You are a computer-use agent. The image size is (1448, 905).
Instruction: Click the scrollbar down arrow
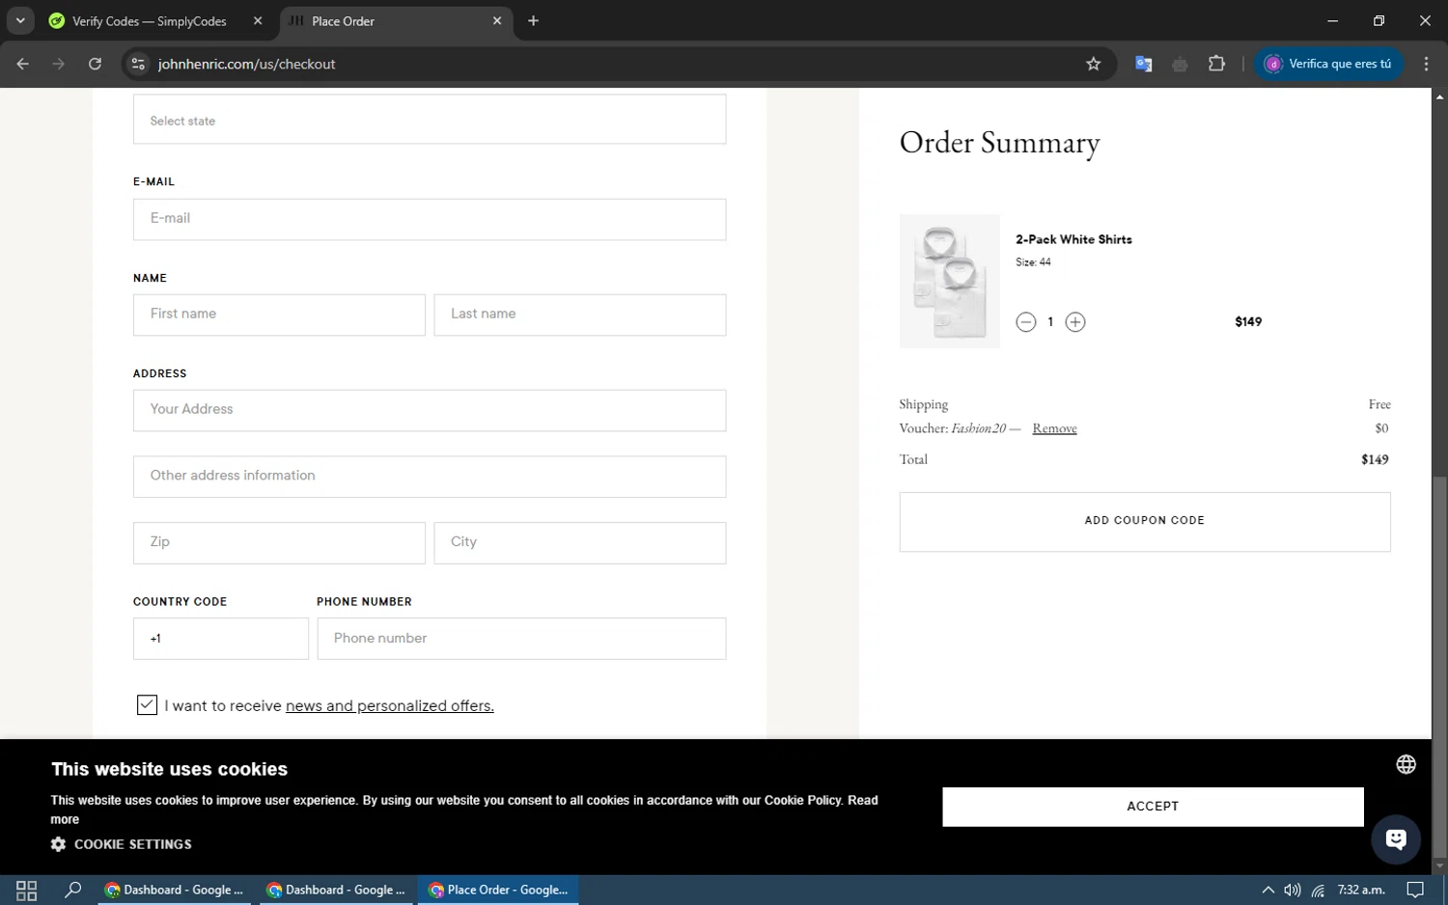pyautogui.click(x=1439, y=866)
